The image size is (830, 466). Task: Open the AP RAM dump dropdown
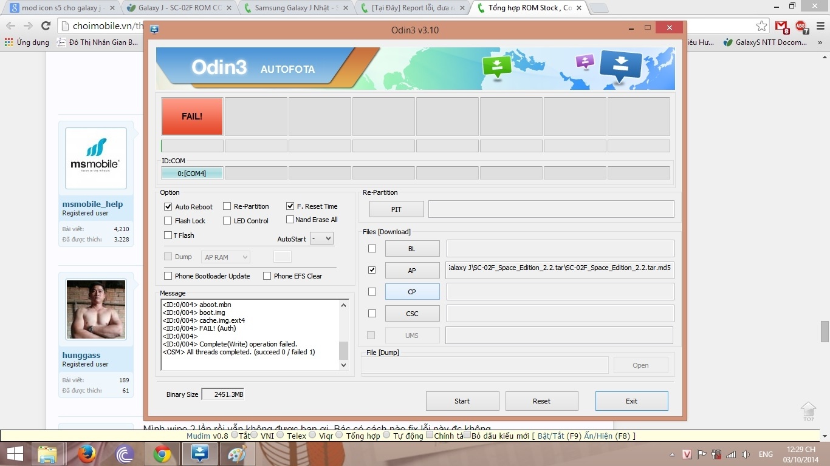225,257
